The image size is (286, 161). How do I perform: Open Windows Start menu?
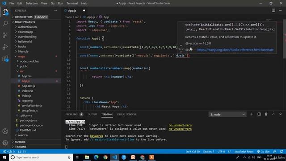(x=4, y=157)
